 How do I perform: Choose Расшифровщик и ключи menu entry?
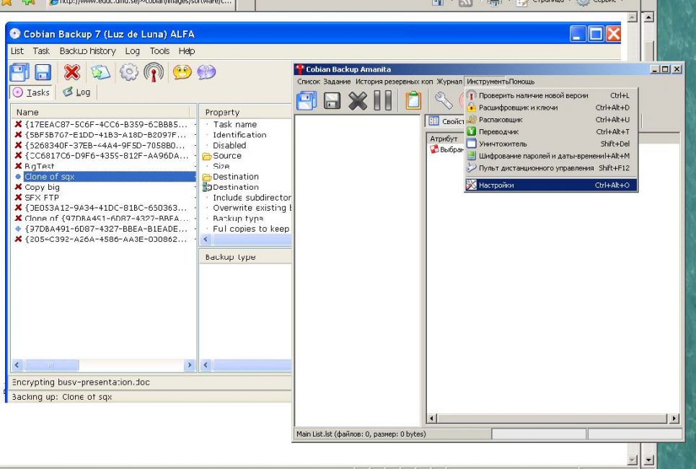pyautogui.click(x=551, y=108)
